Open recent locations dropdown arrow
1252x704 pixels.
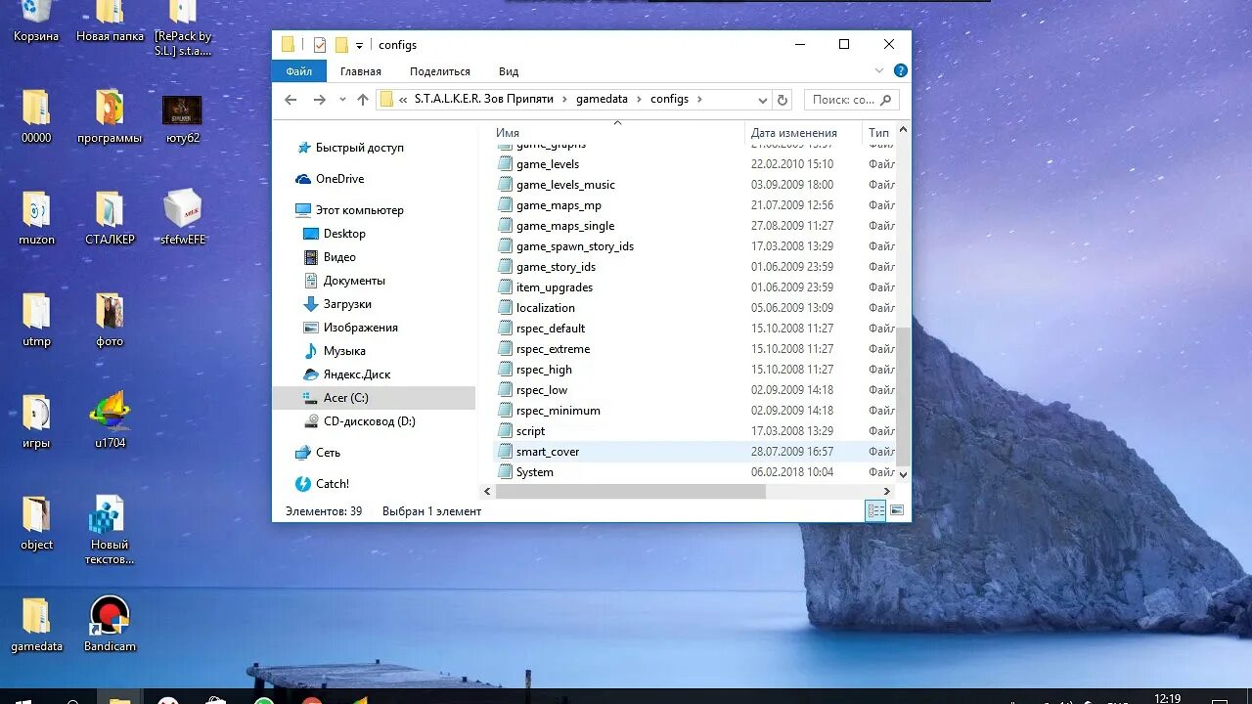[342, 100]
